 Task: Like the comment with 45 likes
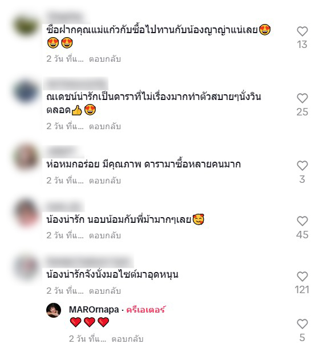pyautogui.click(x=302, y=221)
